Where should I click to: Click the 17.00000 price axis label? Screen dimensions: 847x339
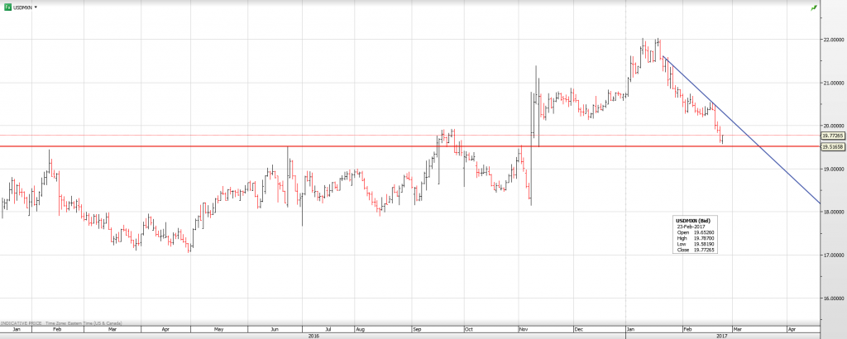coord(832,255)
